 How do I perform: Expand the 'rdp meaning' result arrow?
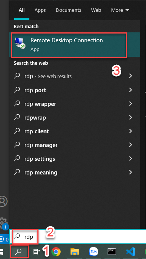pos(131,172)
